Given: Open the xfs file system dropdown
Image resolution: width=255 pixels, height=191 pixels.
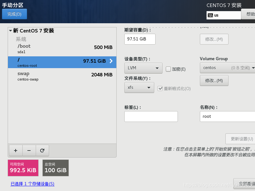Looking at the screenshot, I should pyautogui.click(x=139, y=88).
